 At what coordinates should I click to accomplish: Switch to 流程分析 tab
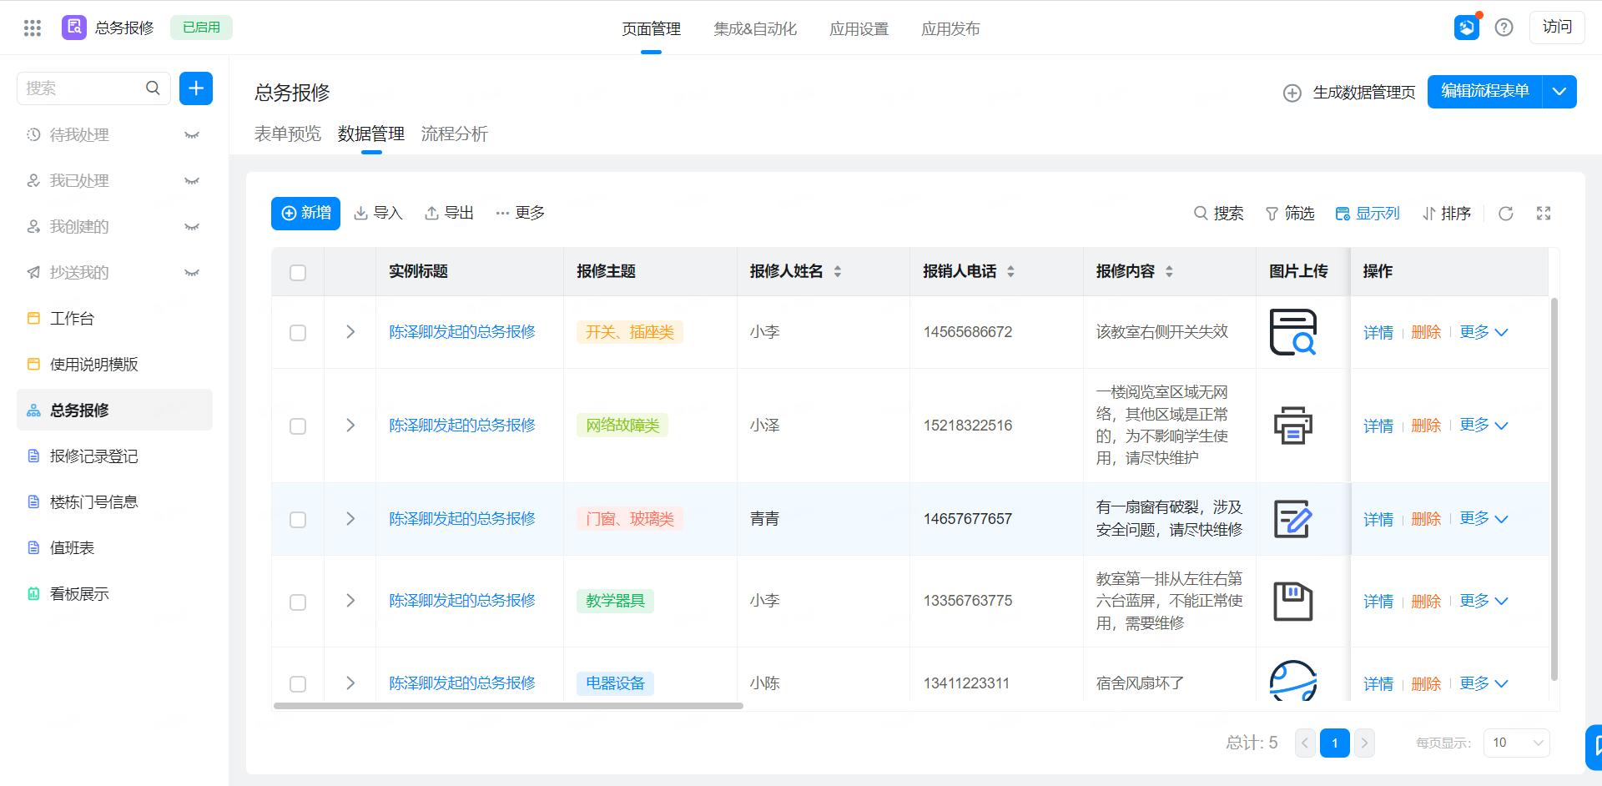click(x=455, y=134)
